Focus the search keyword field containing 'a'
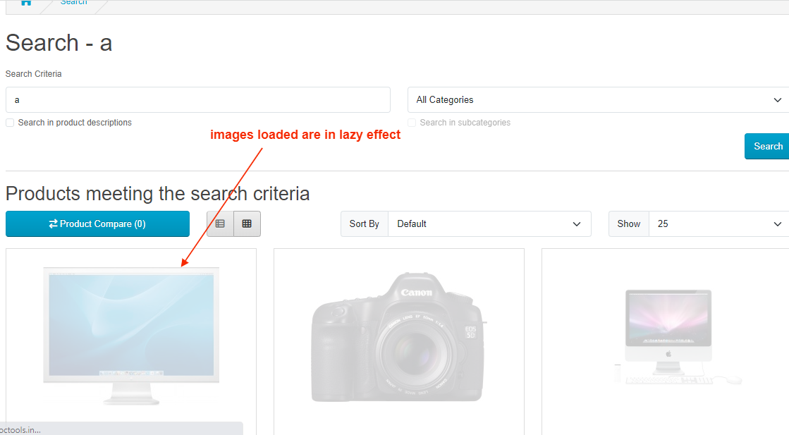The height and width of the screenshot is (435, 789). tap(197, 100)
